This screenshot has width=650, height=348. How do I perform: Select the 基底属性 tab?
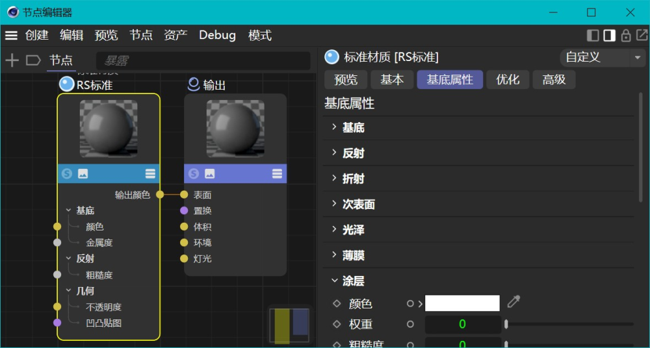450,80
